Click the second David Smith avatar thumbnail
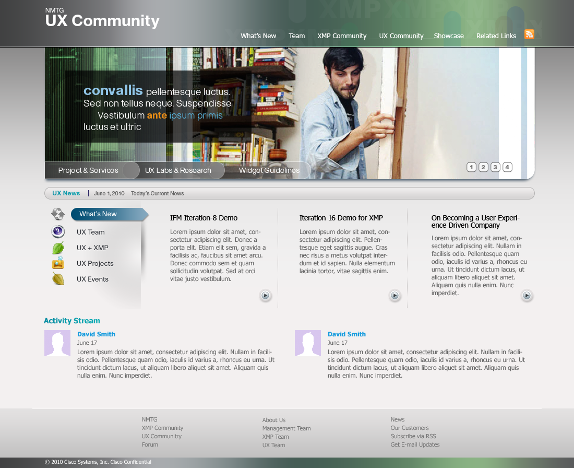The width and height of the screenshot is (574, 468). click(308, 343)
